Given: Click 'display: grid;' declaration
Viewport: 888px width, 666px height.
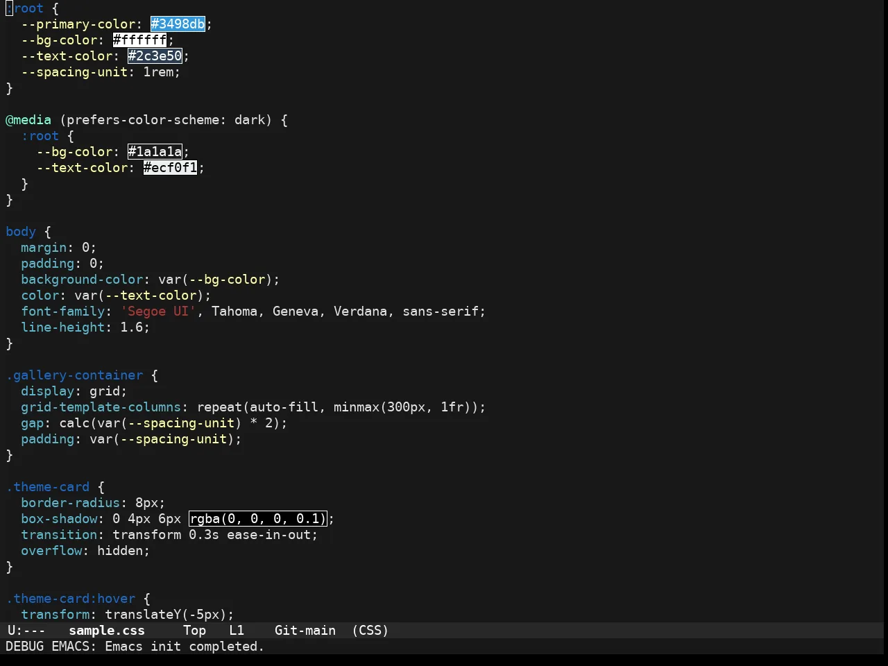Looking at the screenshot, I should [x=74, y=391].
